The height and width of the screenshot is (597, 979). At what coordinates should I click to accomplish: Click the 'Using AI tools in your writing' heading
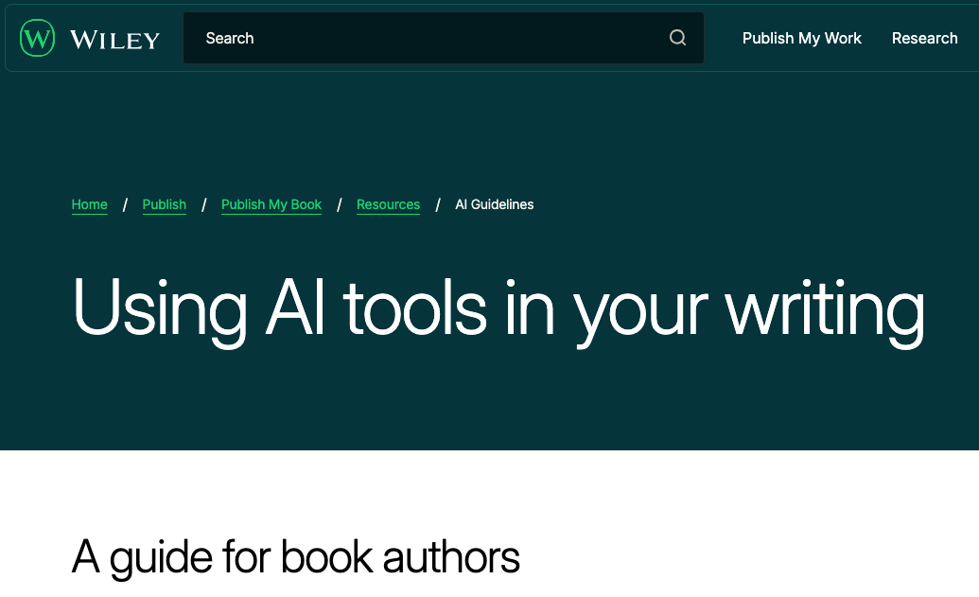click(498, 309)
